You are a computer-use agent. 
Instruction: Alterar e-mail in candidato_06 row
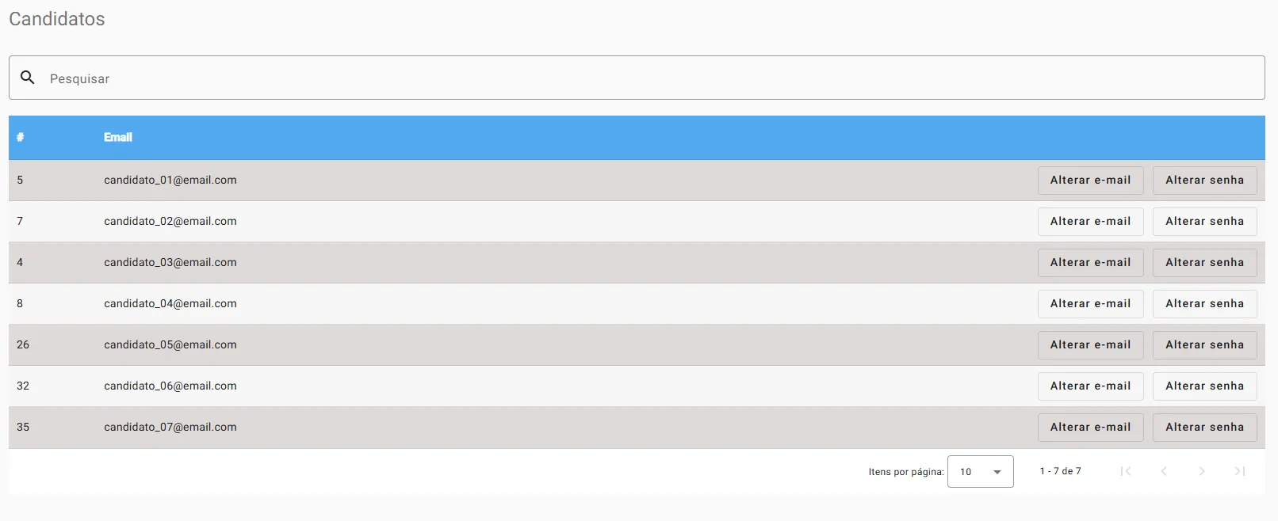click(x=1090, y=386)
